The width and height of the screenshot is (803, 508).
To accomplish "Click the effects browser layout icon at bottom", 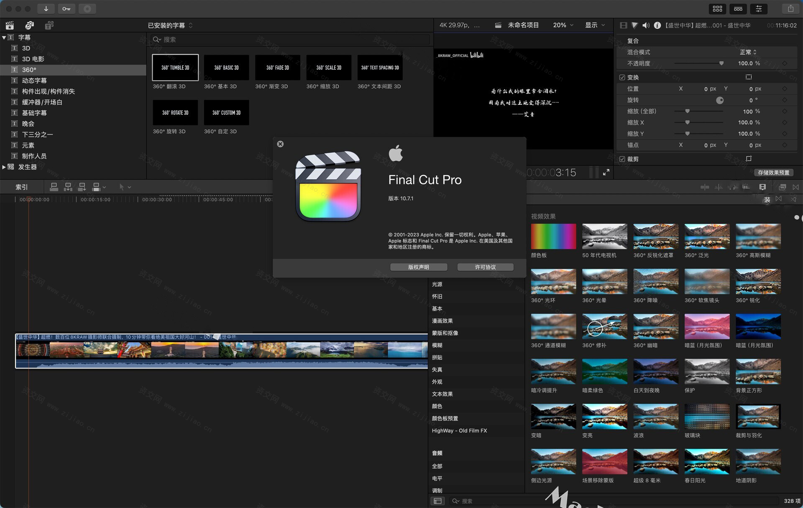I will pyautogui.click(x=437, y=501).
